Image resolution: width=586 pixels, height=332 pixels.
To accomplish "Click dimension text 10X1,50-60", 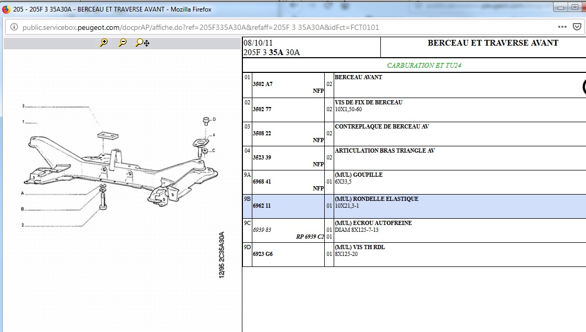I will [348, 110].
